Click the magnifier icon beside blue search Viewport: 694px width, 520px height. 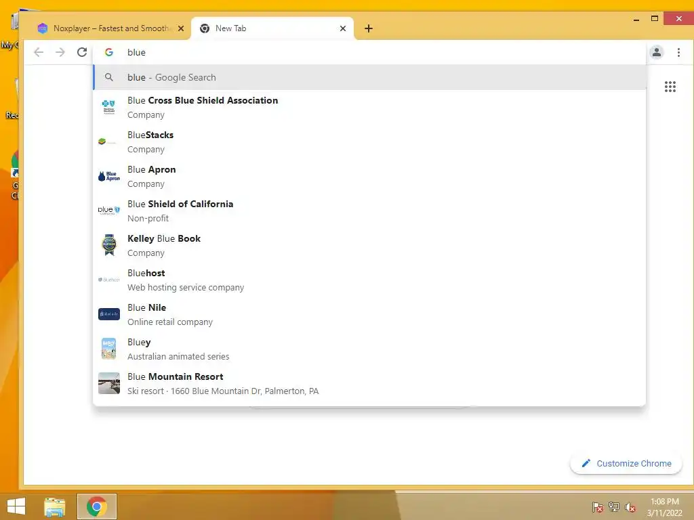[109, 77]
